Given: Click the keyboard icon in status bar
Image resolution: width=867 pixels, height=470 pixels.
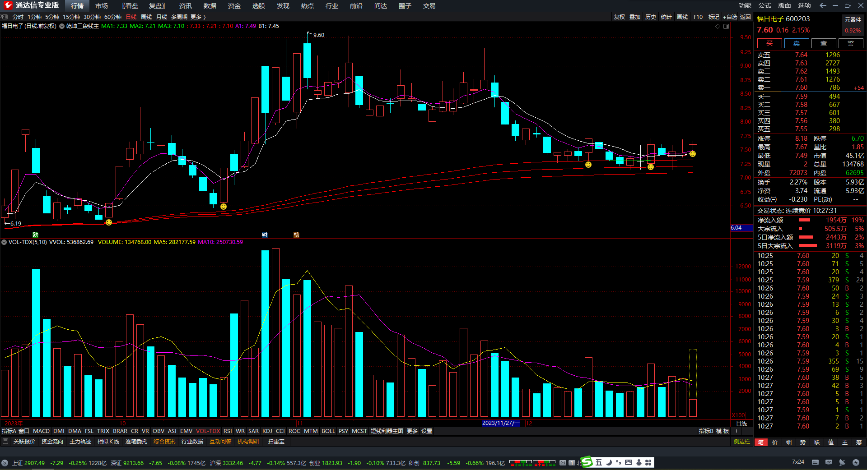Looking at the screenshot, I should click(815, 462).
